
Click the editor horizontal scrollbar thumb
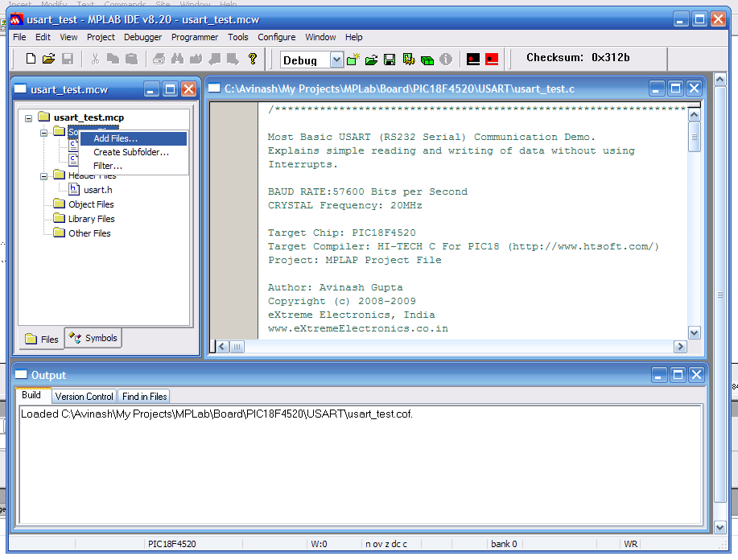(x=237, y=347)
